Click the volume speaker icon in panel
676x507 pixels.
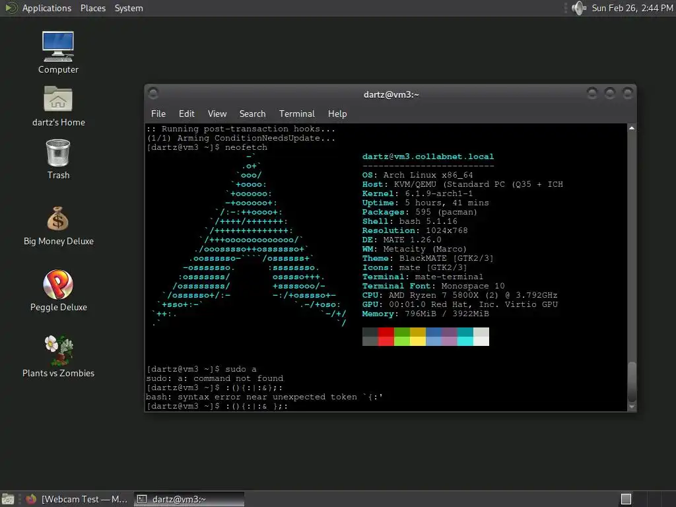point(578,8)
